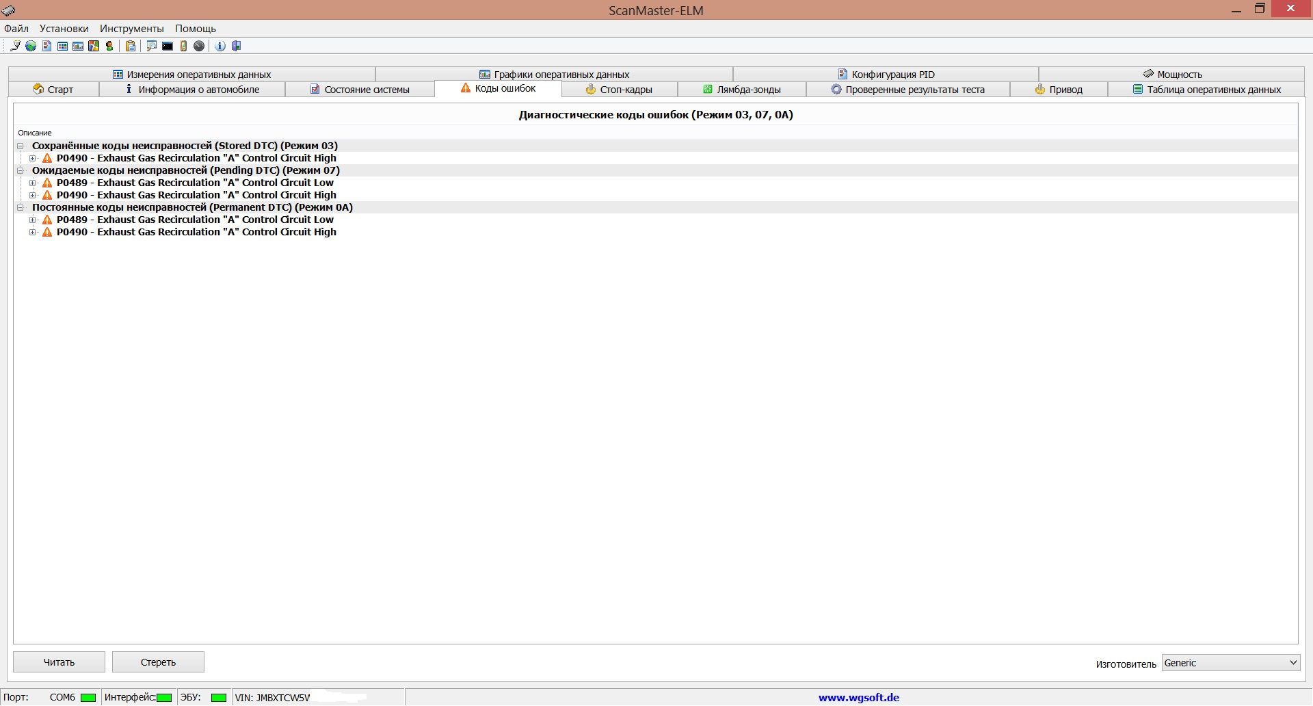This screenshot has width=1313, height=706.
Task: Collapse the Permanent DTC (Режим 0A) group
Action: (x=21, y=207)
